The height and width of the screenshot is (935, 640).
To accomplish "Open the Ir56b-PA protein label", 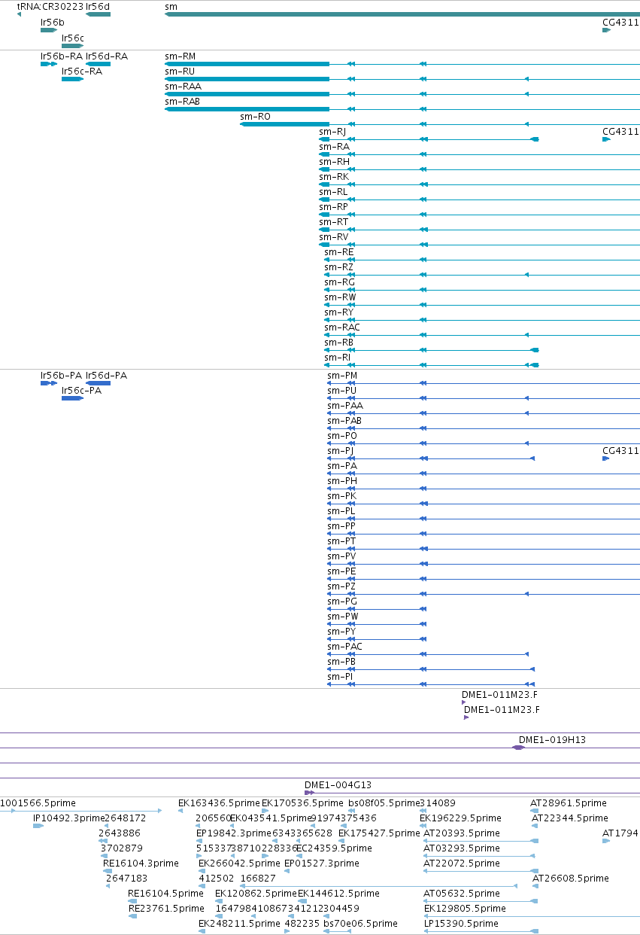I will click(62, 375).
